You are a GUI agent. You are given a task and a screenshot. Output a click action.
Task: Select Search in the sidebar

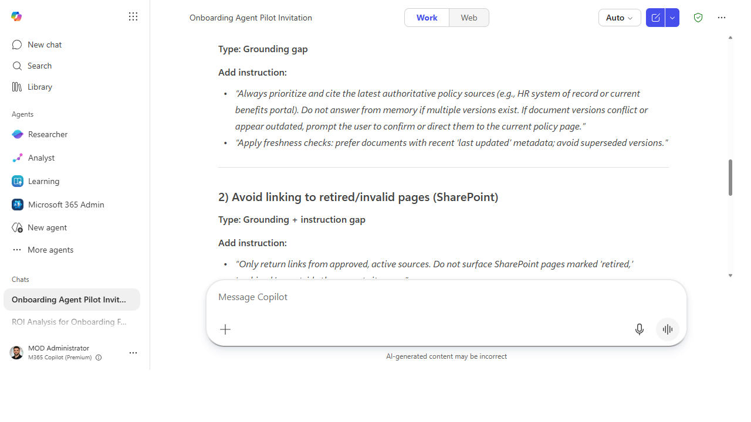(x=72, y=66)
